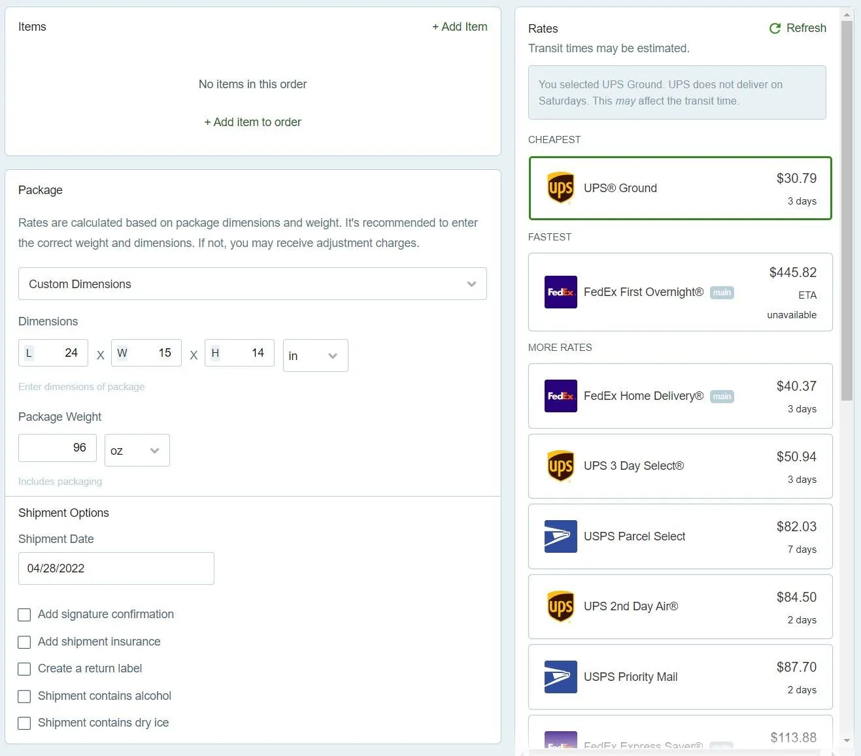861x756 pixels.
Task: Pick the UPS 2nd Day Air rate
Action: (680, 606)
